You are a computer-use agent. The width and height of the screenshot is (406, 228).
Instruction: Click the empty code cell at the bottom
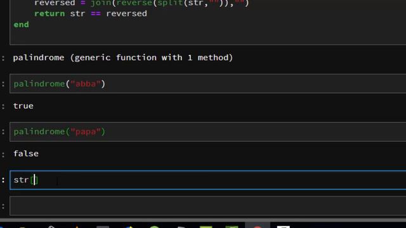[x=208, y=206]
